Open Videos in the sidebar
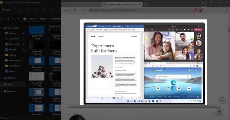 [11, 71]
